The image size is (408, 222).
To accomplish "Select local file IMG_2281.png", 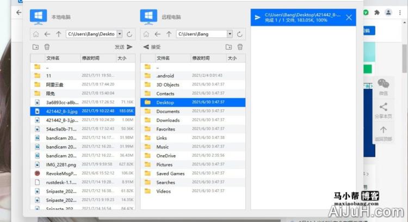I will tap(59, 164).
